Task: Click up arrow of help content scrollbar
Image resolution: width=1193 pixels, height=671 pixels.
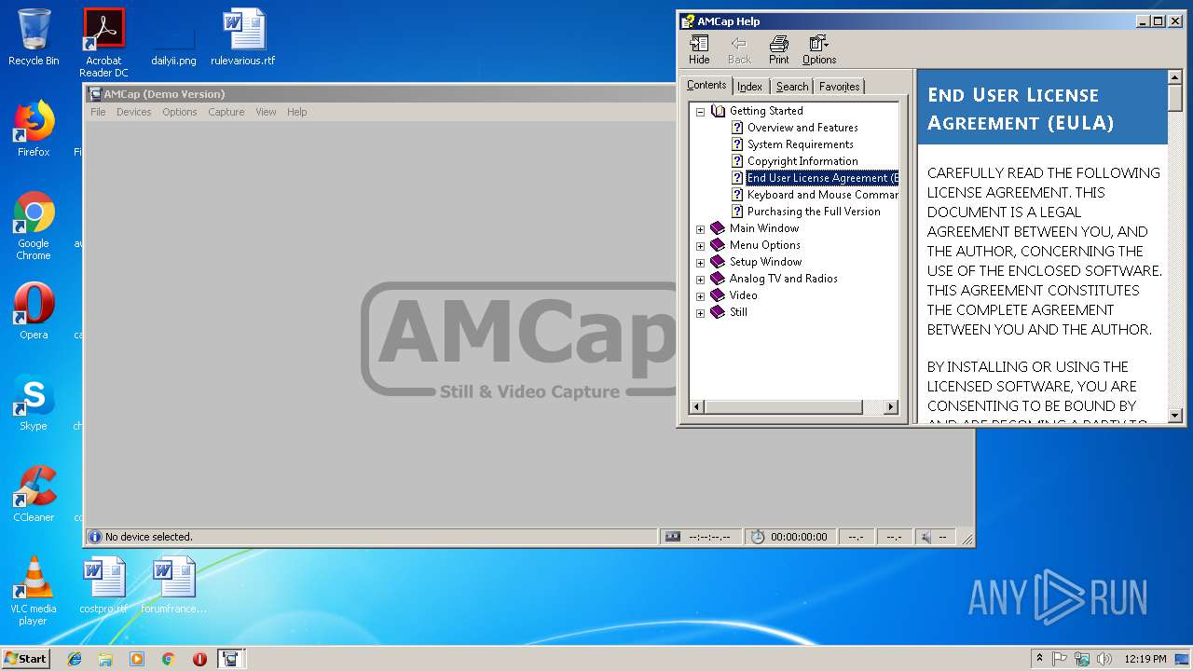Action: click(1174, 76)
